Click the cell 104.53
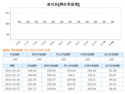 [71, 84]
